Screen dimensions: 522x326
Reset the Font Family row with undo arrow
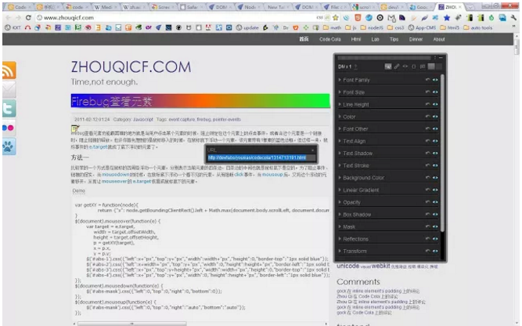428,80
